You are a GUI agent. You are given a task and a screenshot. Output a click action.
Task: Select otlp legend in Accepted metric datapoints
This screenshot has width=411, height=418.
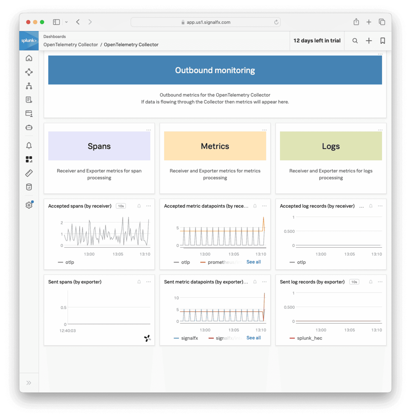tap(182, 262)
